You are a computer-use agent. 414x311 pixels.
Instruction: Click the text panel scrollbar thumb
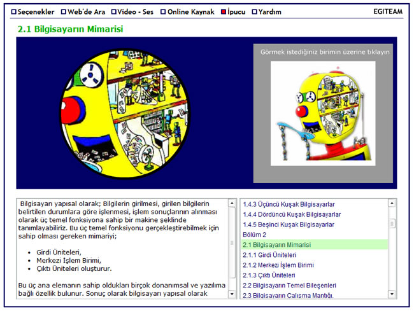click(x=232, y=243)
